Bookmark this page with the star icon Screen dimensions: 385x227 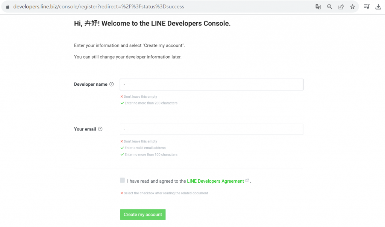353,7
